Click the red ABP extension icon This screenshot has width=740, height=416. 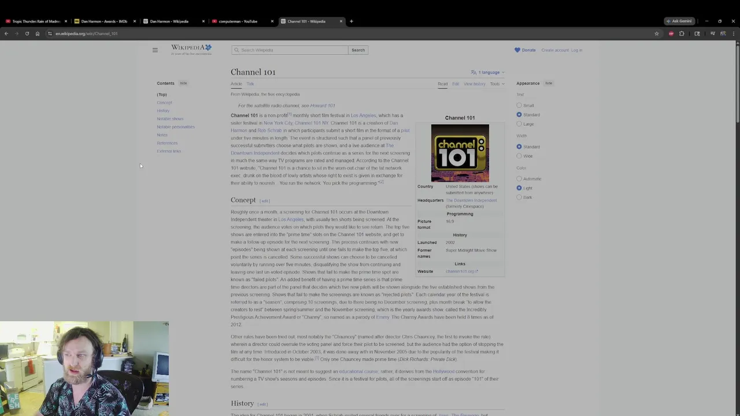(x=671, y=34)
